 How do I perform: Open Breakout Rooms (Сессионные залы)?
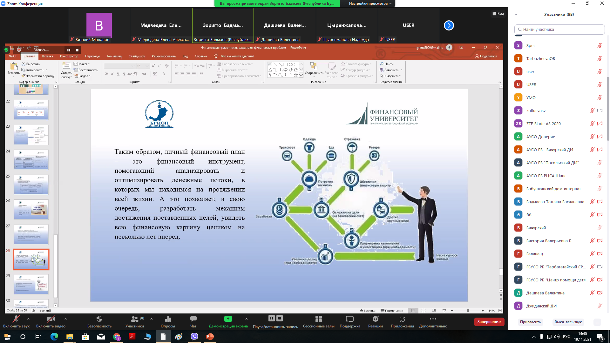(x=318, y=319)
